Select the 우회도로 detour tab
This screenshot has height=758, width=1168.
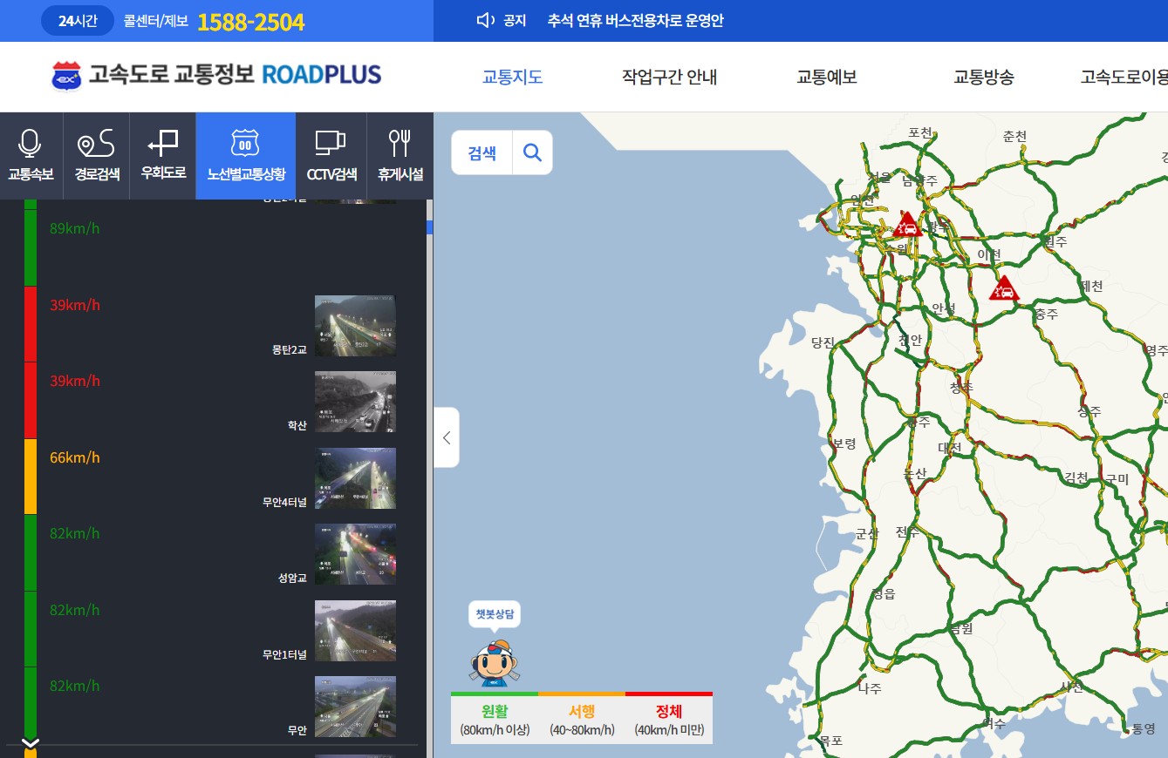tap(163, 155)
